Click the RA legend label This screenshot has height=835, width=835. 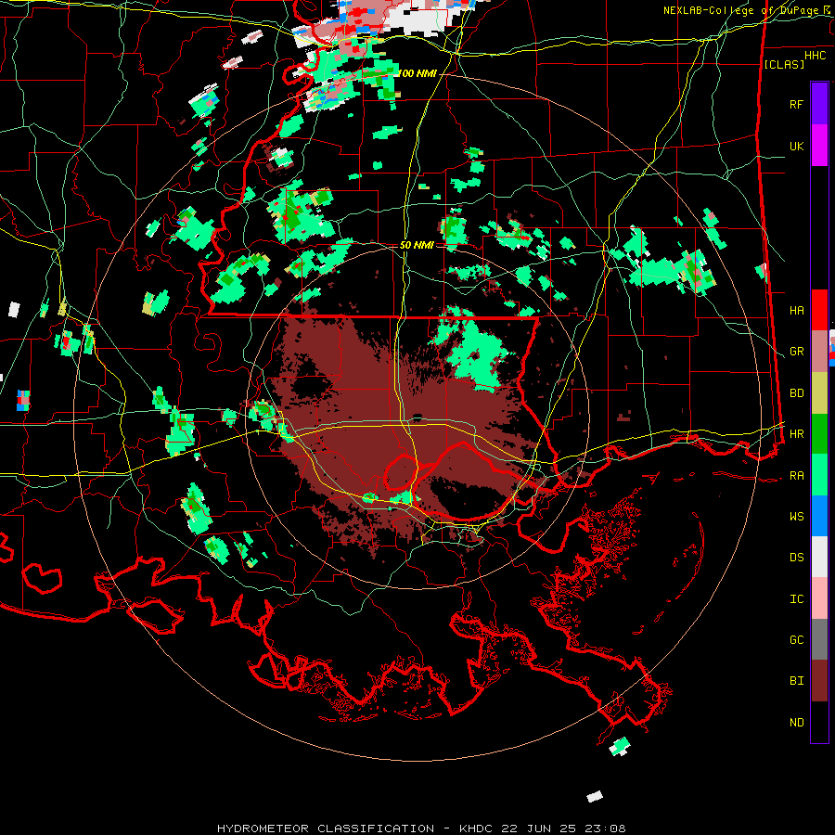point(796,476)
